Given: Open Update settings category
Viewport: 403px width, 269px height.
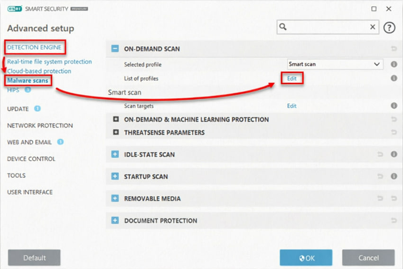Looking at the screenshot, I should tap(18, 109).
